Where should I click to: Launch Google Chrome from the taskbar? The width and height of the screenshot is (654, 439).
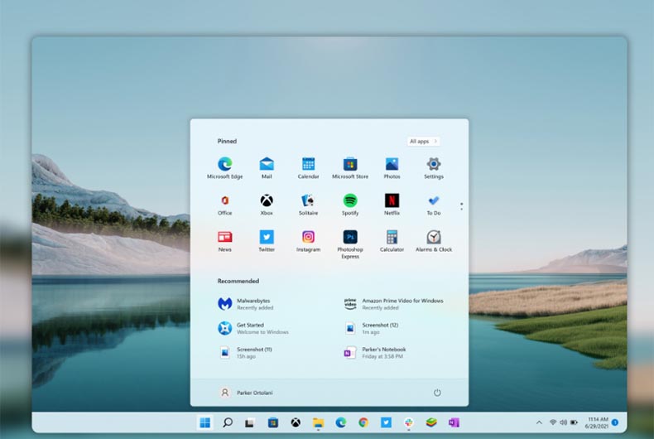pos(363,422)
